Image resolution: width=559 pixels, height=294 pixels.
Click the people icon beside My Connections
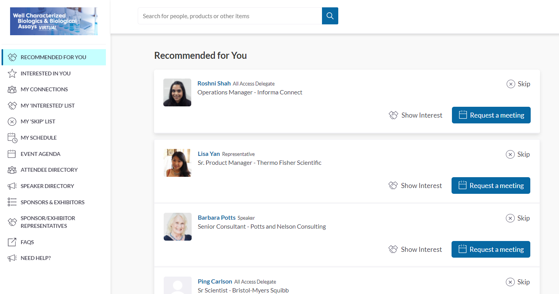point(12,89)
